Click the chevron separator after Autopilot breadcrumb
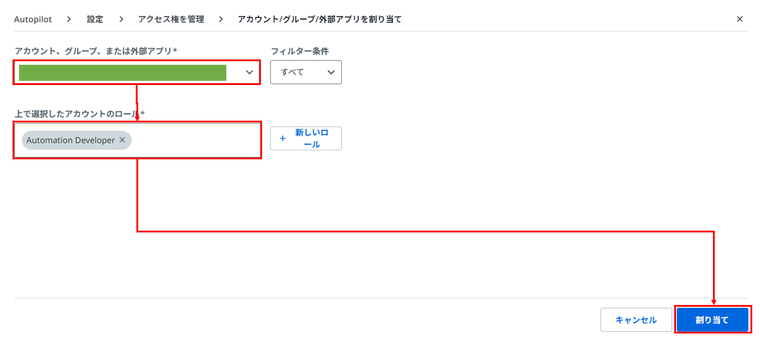760x343 pixels. [x=69, y=19]
